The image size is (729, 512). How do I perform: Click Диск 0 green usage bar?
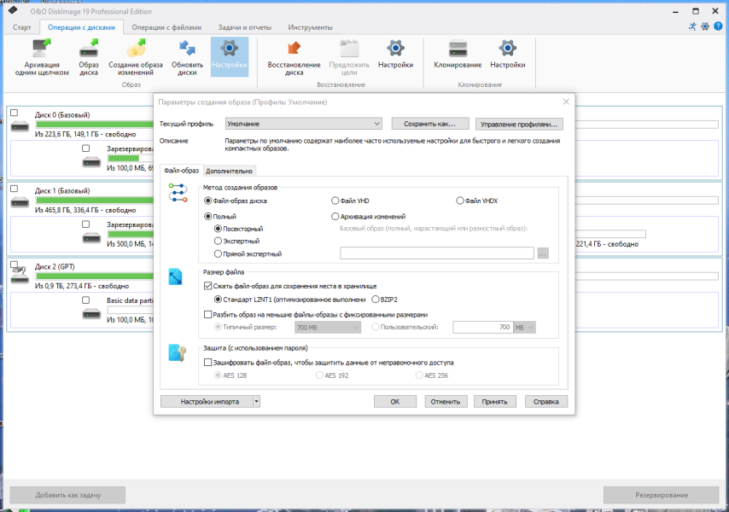pyautogui.click(x=95, y=125)
